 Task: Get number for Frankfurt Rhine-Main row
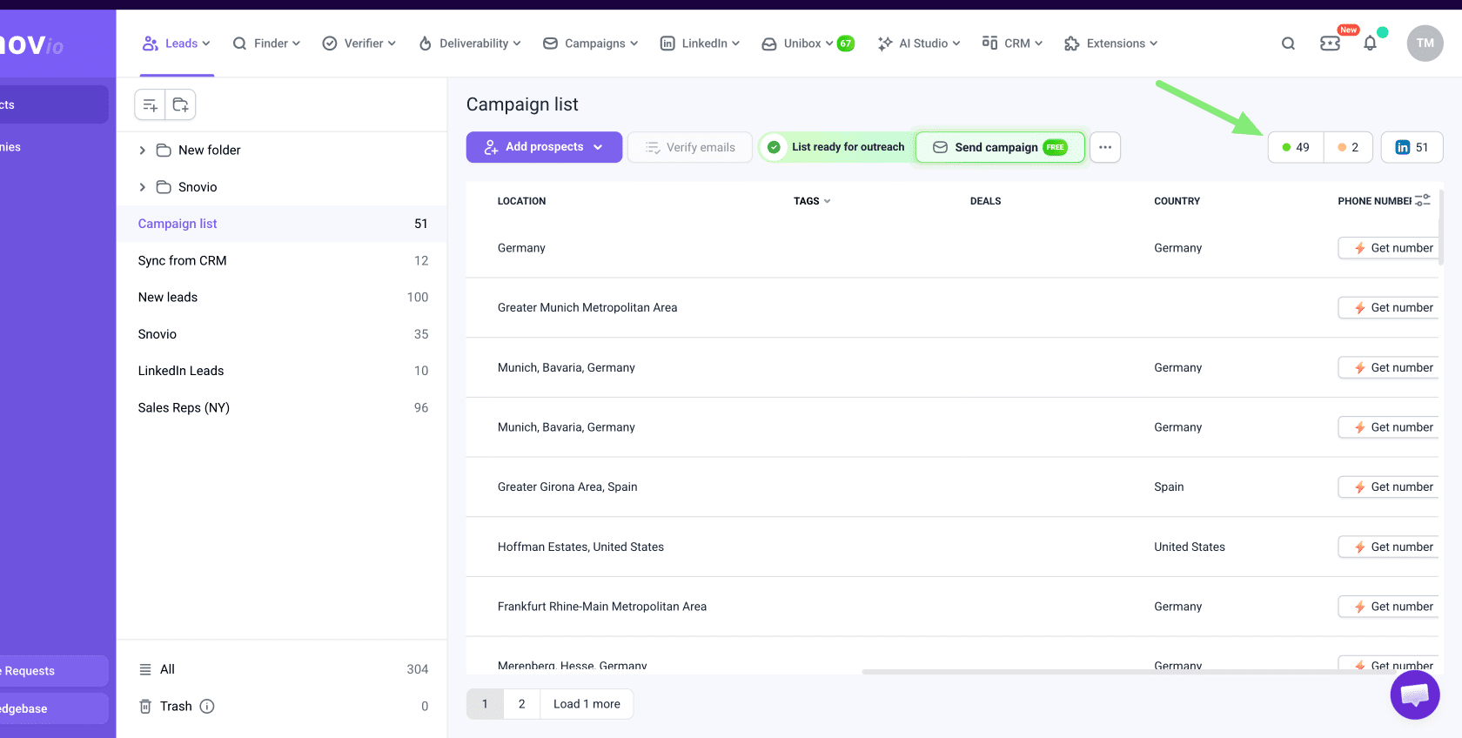(1389, 607)
